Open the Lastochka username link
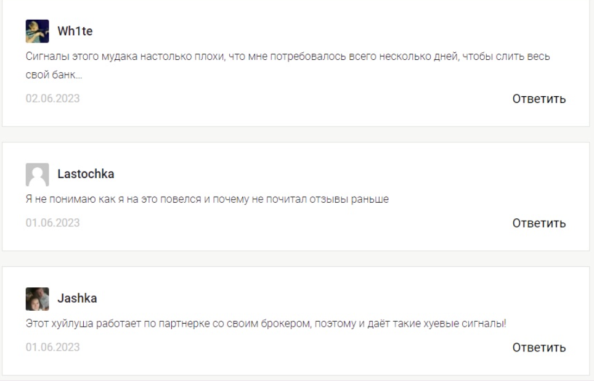594x381 pixels. coord(86,174)
